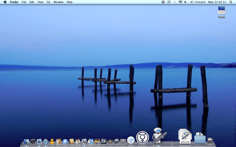Open the WFLOW workflow document in Dock
Viewport: 236px width, 147px height.
185,136
